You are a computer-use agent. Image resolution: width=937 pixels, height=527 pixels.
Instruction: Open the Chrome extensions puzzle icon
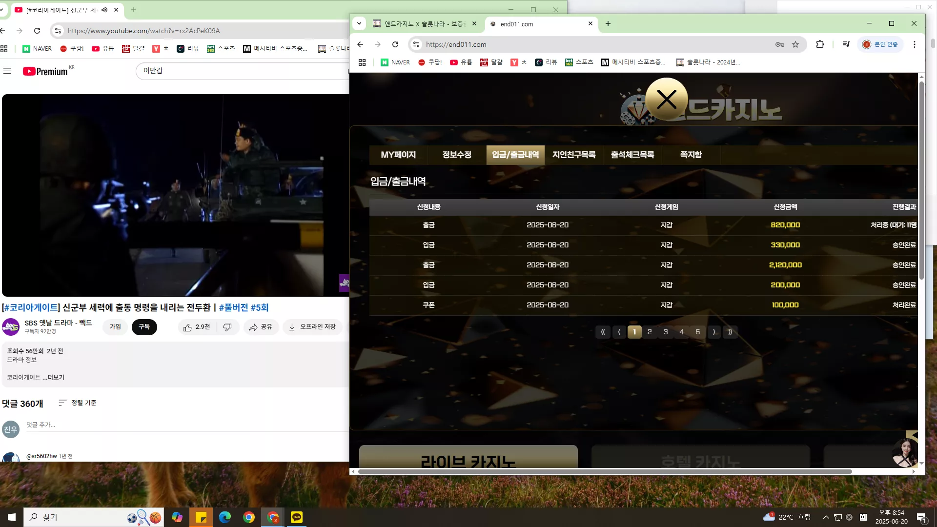pos(820,44)
